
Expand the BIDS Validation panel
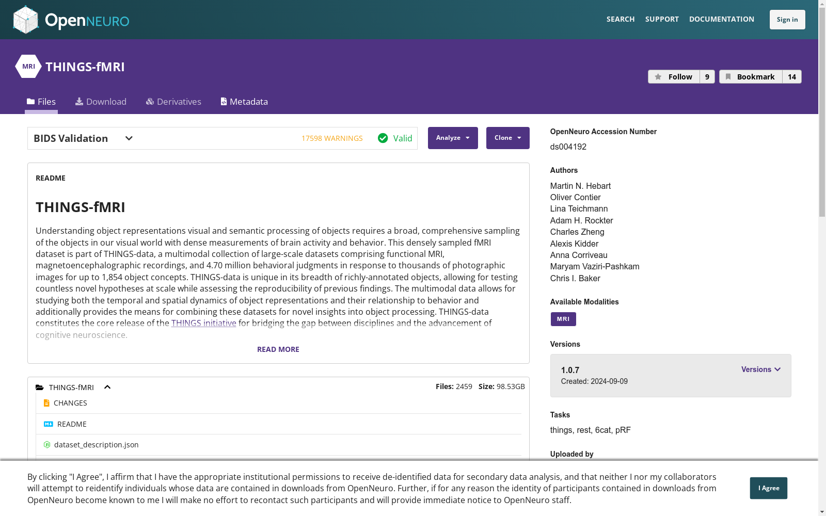pos(129,138)
